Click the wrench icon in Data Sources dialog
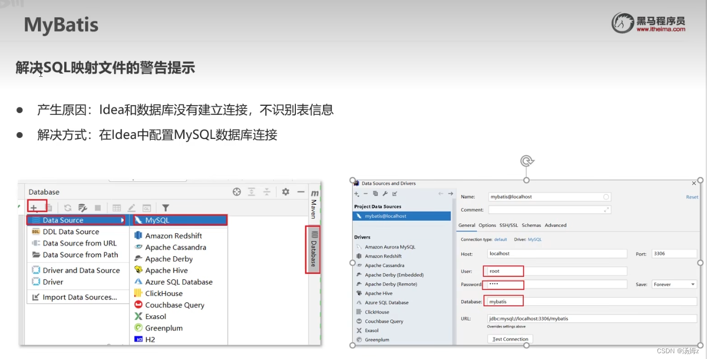 click(x=385, y=194)
